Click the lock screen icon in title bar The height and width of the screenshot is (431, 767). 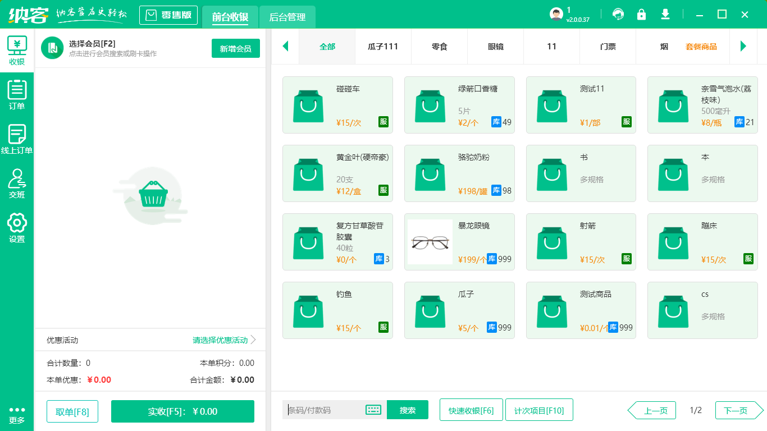[x=642, y=14]
